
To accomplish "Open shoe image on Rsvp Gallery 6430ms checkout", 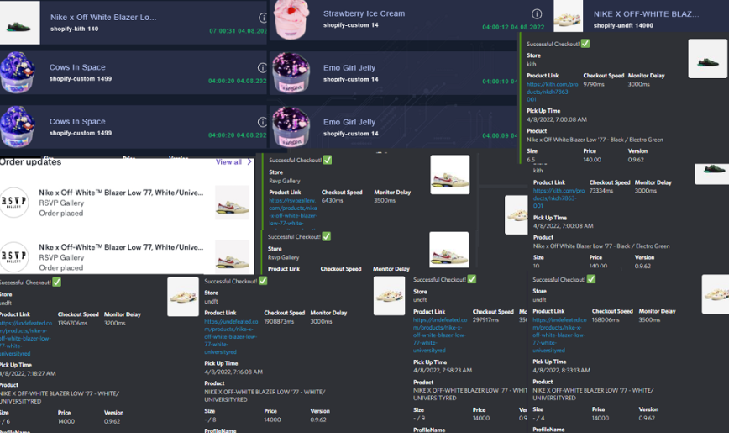I will [x=449, y=175].
